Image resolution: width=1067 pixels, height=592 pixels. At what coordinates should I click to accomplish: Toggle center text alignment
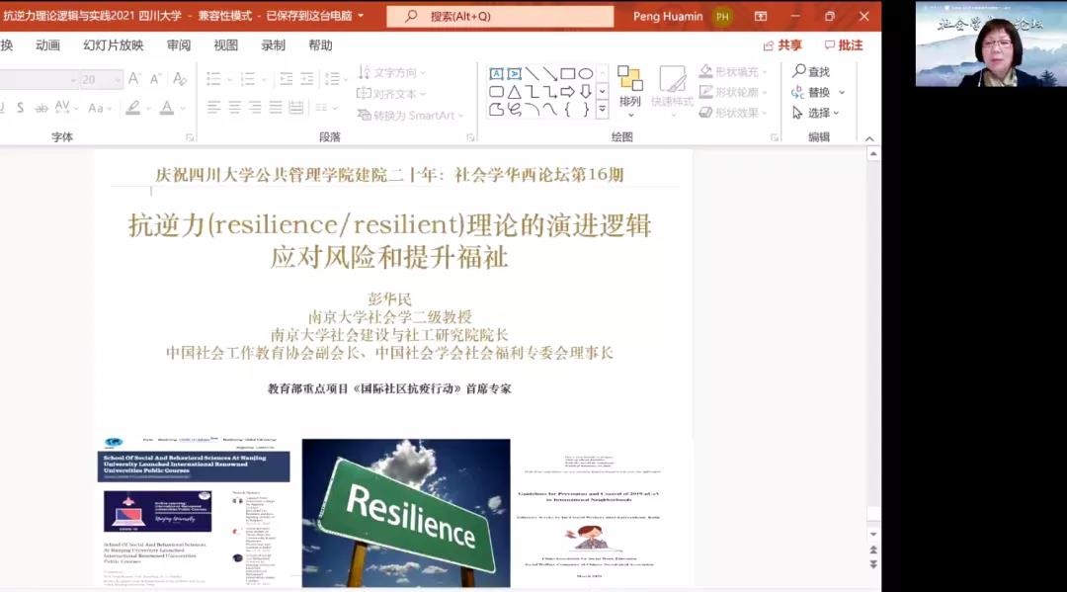click(233, 108)
